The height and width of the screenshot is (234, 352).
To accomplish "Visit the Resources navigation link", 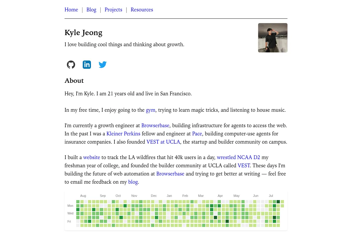I will [142, 10].
